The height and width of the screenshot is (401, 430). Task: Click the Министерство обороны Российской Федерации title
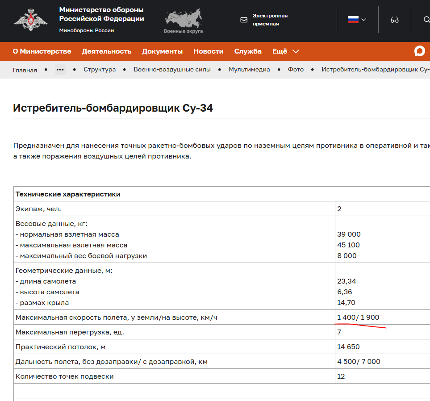point(101,14)
